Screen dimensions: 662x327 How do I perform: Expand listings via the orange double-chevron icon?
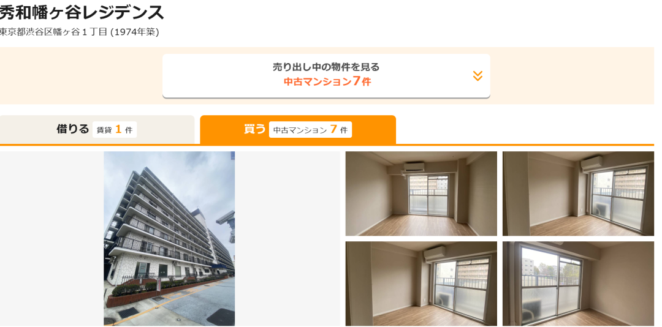click(x=477, y=76)
